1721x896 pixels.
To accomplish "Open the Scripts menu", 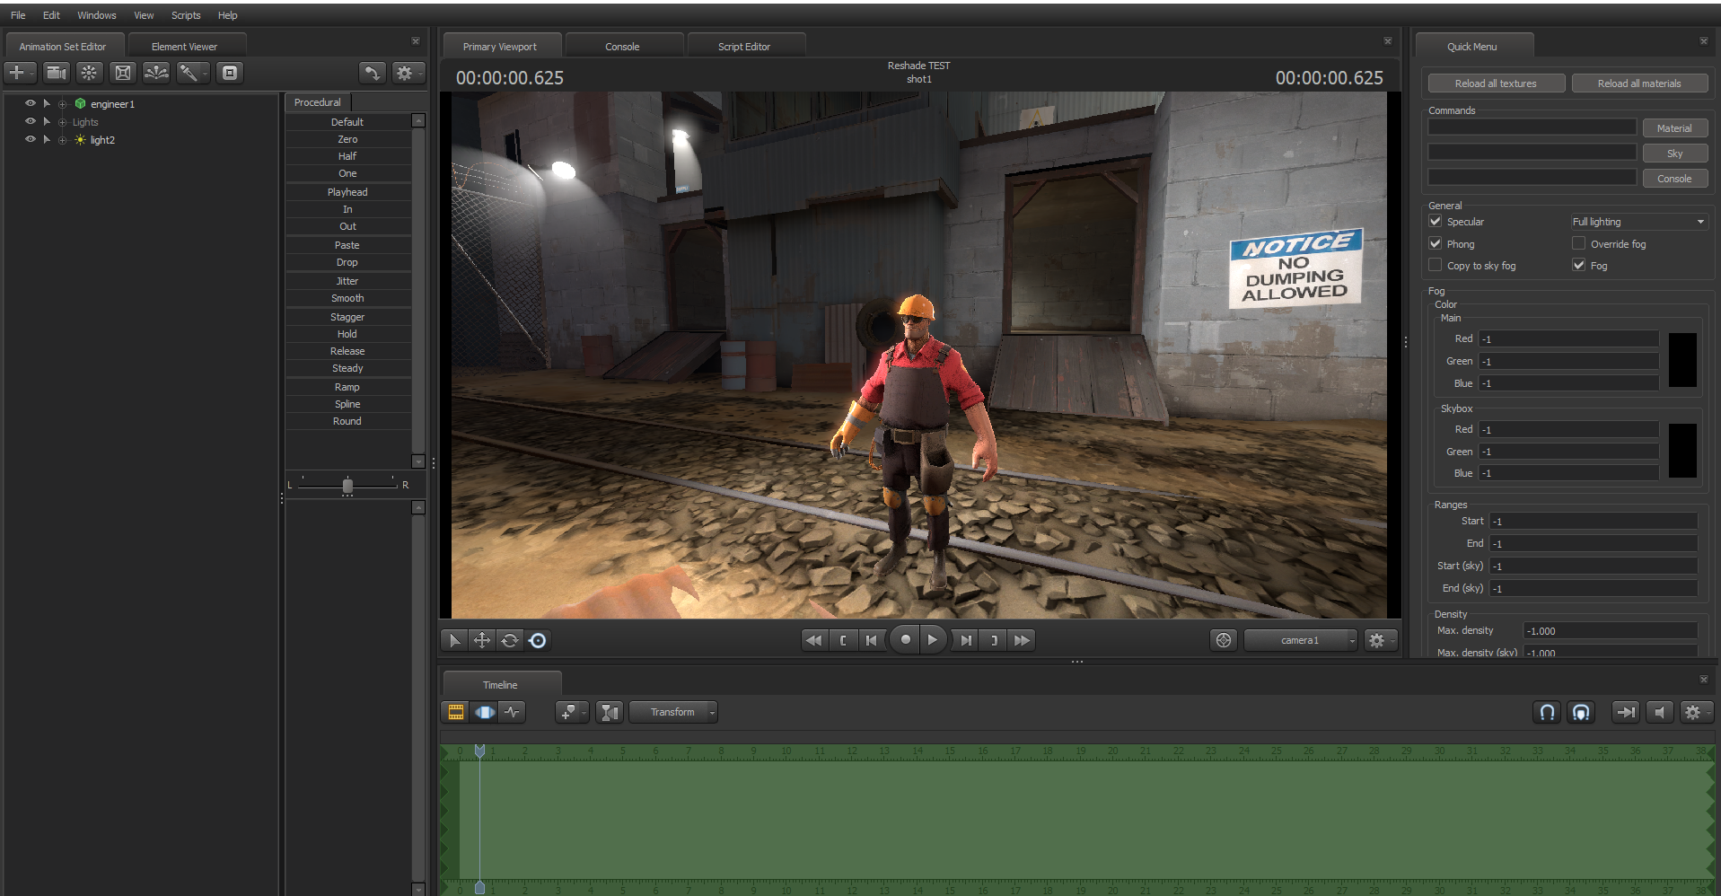I will coord(186,15).
